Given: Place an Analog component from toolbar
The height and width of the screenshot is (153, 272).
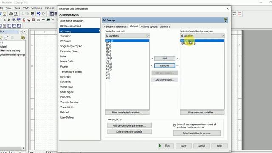Looking at the screenshot, I should (x=9, y=20).
